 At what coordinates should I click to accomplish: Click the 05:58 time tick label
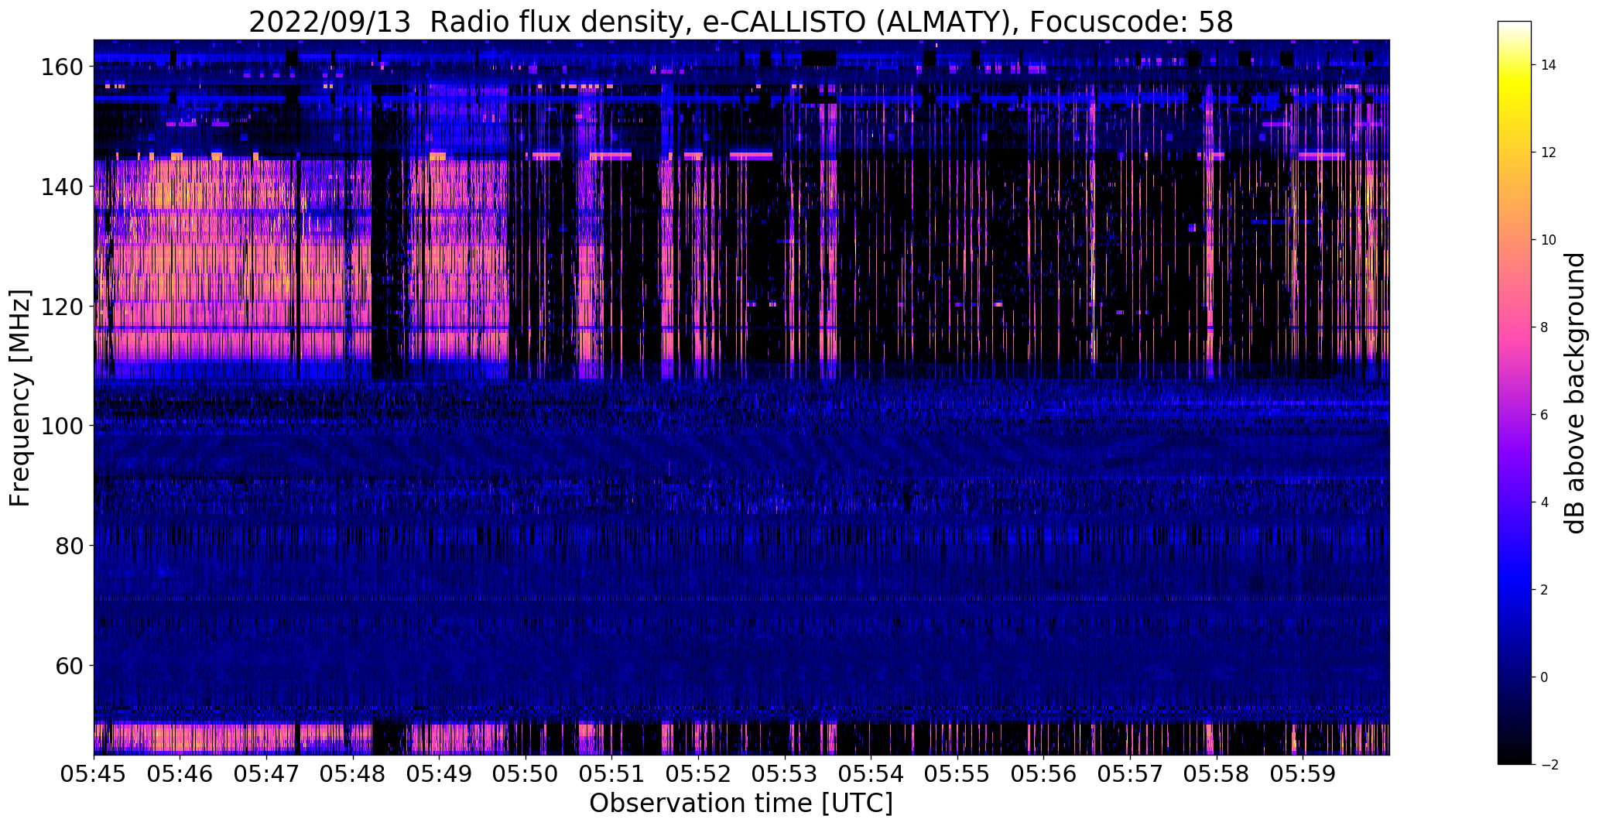pyautogui.click(x=1216, y=774)
